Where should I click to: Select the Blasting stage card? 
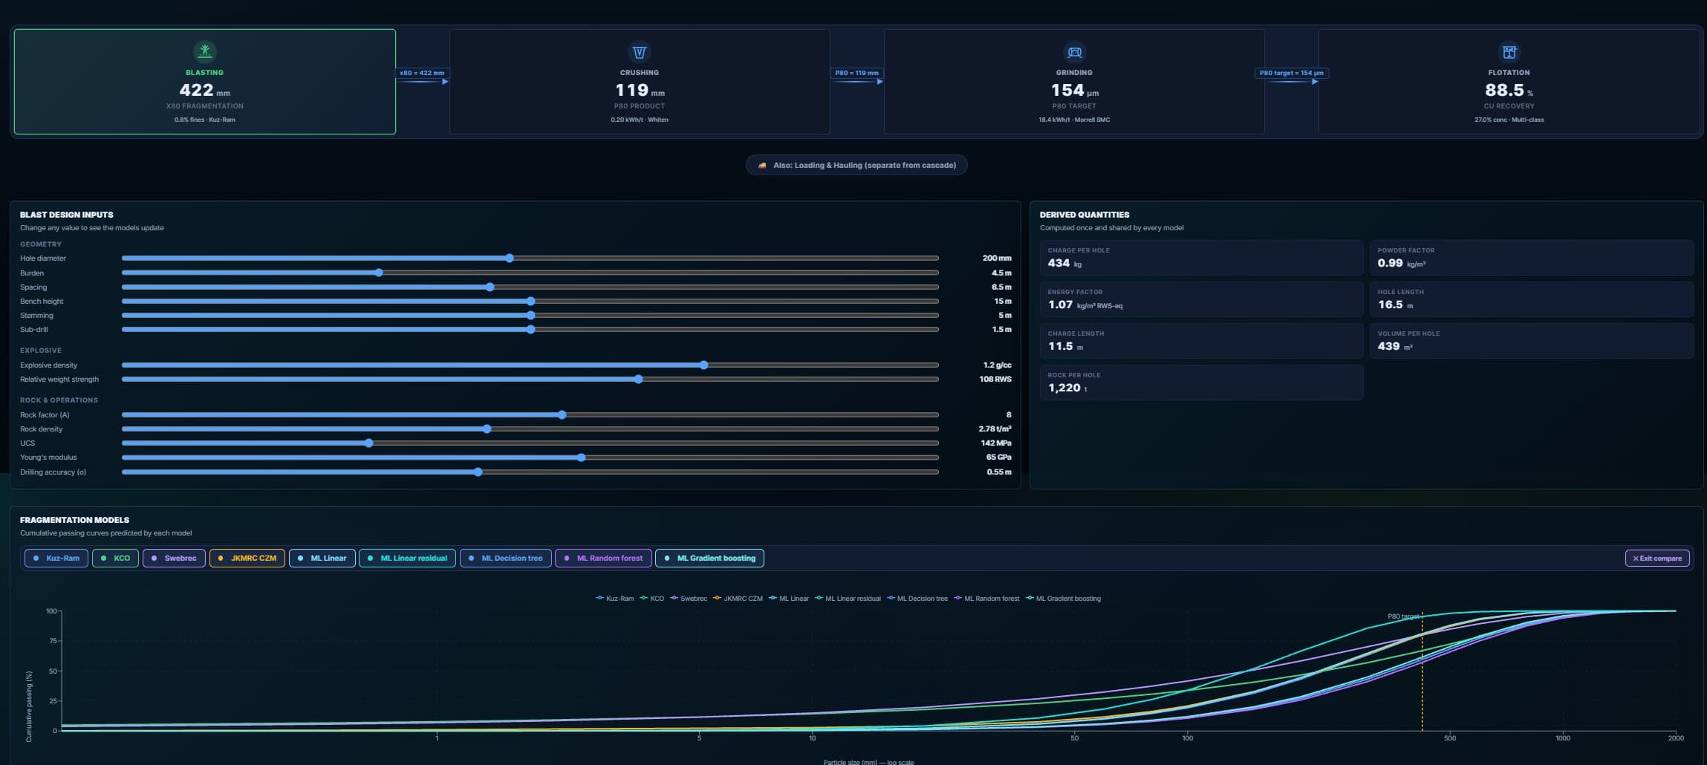(x=205, y=82)
